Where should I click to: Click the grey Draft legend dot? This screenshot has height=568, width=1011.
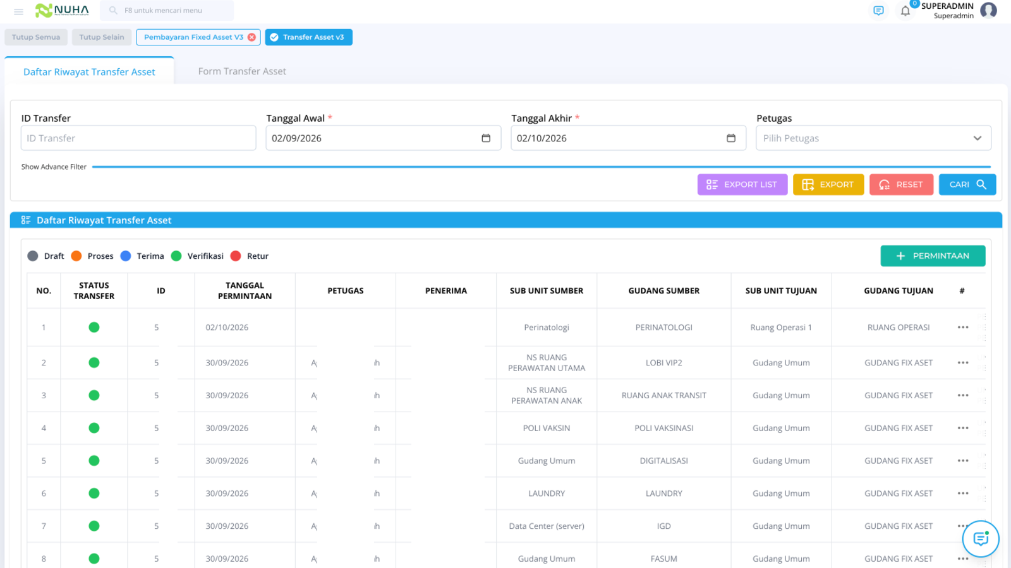tap(33, 256)
